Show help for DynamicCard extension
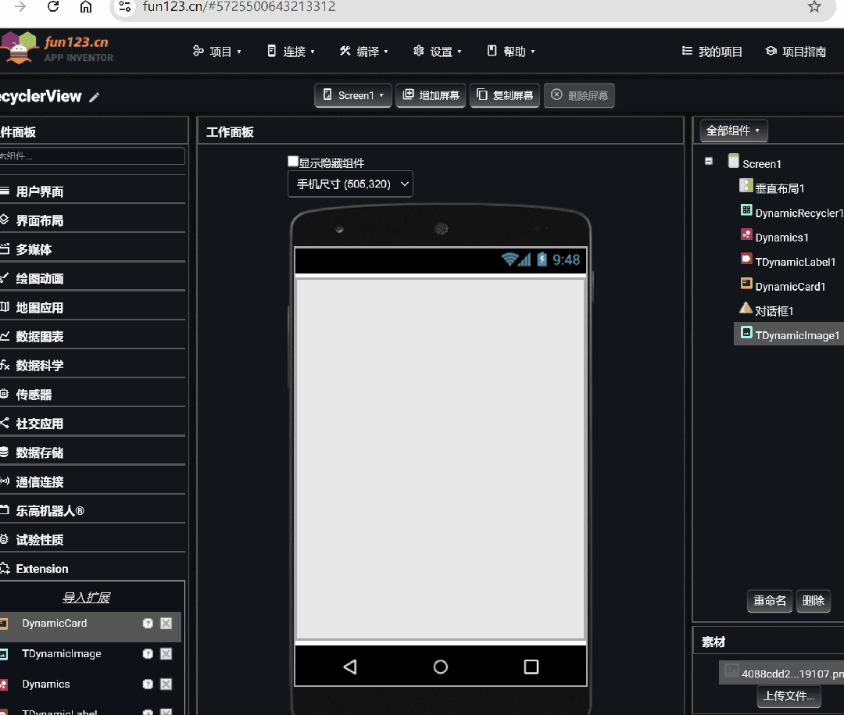Viewport: 844px width, 715px height. [148, 624]
